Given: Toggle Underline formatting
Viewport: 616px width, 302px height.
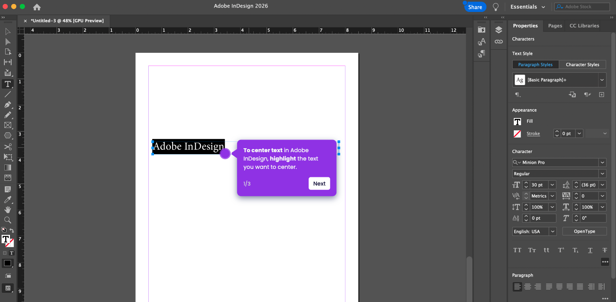Looking at the screenshot, I should point(590,250).
